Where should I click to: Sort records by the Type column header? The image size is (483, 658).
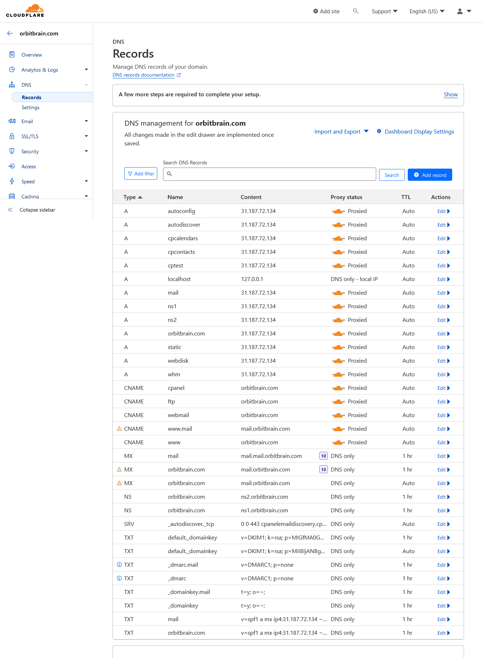coord(133,197)
